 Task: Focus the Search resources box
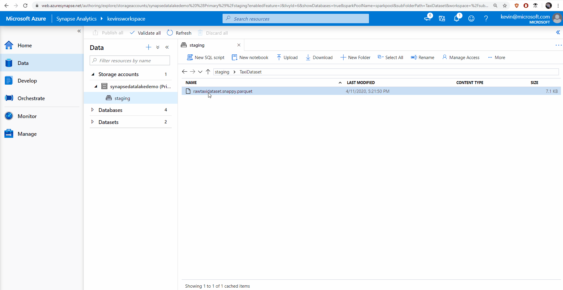296,19
